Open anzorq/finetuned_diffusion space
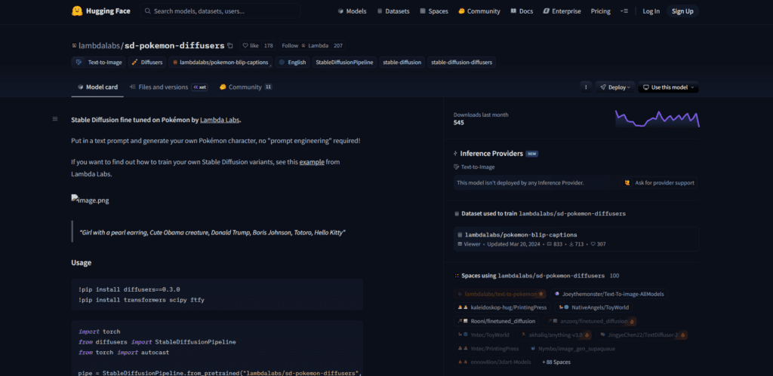The height and width of the screenshot is (376, 773). click(x=590, y=321)
